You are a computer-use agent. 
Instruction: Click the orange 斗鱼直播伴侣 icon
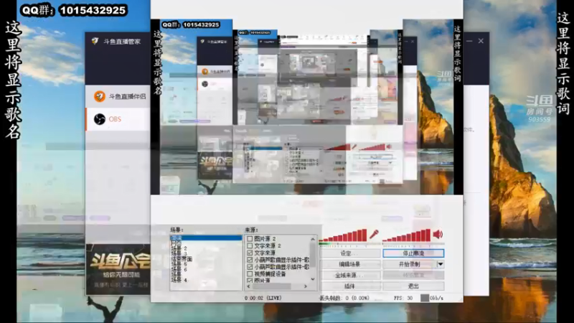point(99,96)
